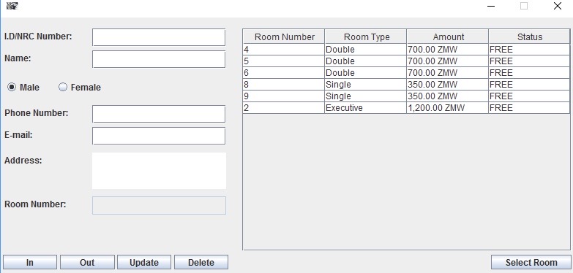
Task: Focus the Name text field
Action: pos(159,59)
